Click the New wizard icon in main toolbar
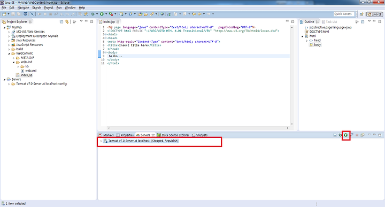This screenshot has width=385, height=207. pos(4,14)
